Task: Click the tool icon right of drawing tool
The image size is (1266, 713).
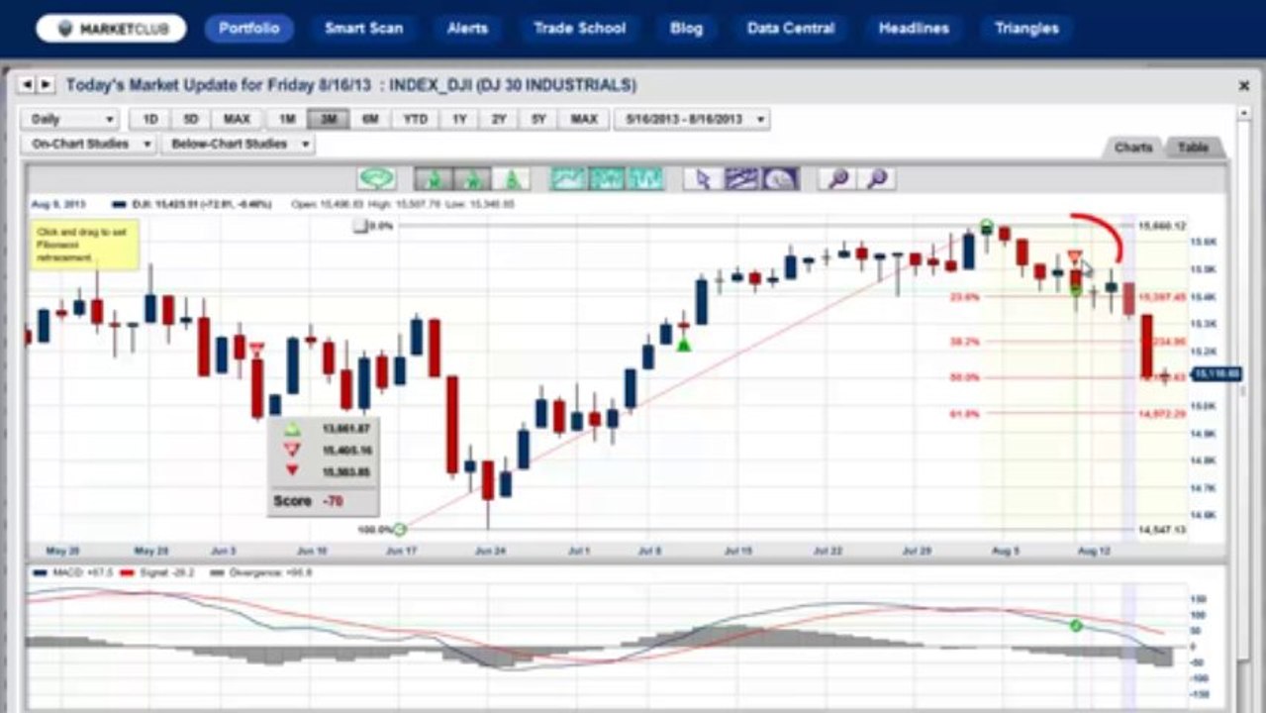Action: click(780, 179)
